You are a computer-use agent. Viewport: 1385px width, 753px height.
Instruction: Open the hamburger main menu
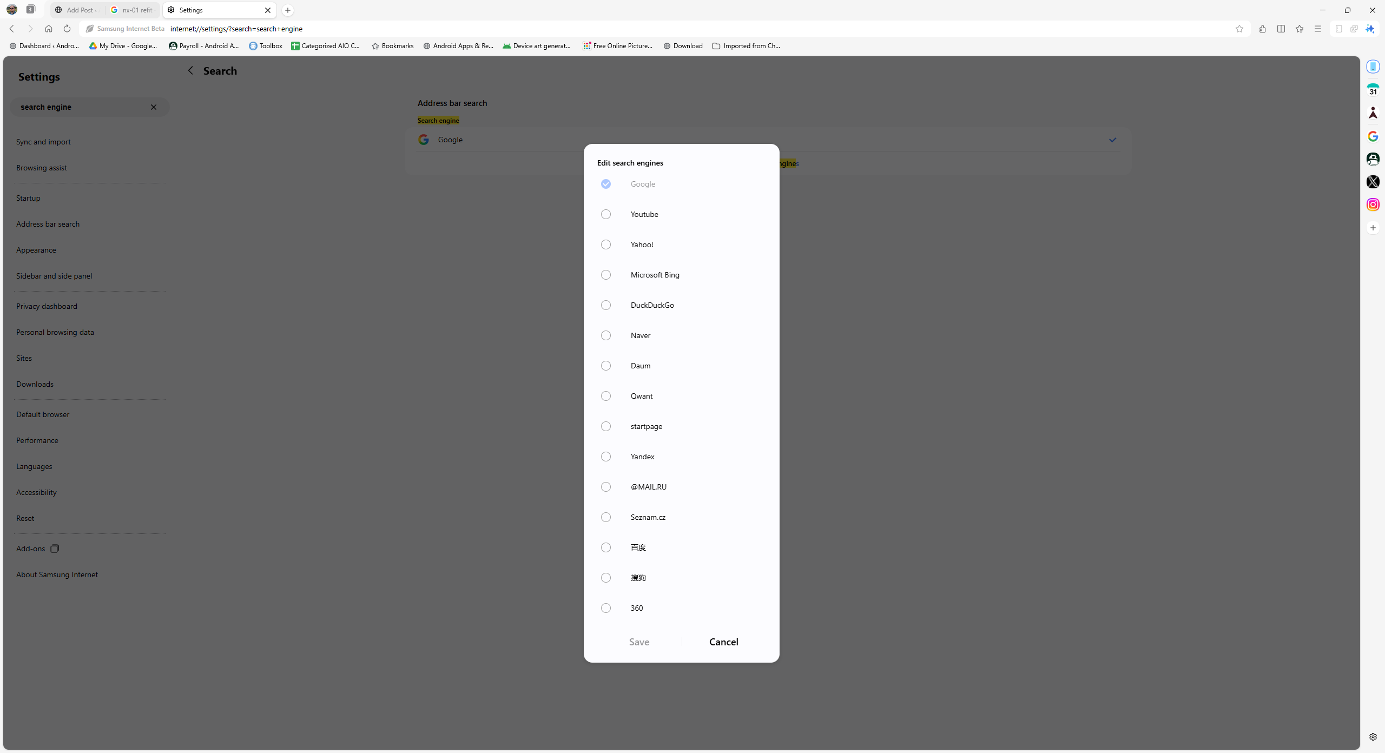tap(1317, 29)
